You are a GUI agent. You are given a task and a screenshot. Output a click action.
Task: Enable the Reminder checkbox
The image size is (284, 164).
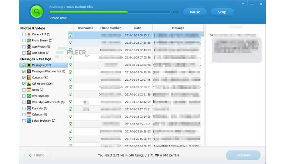(24, 108)
